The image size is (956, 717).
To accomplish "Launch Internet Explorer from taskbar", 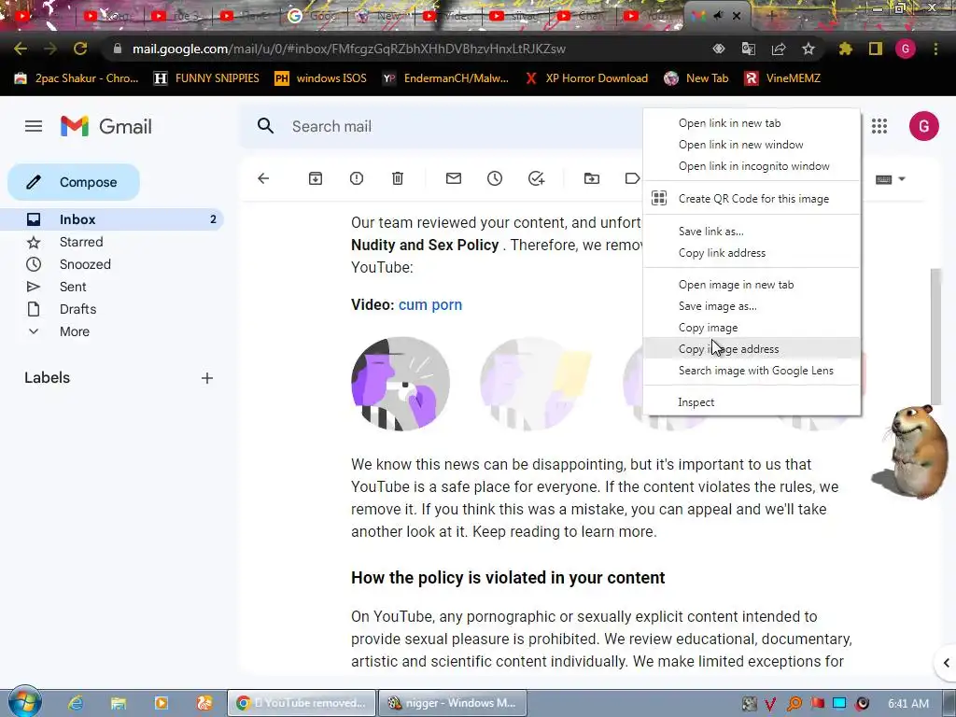I will coord(76,703).
